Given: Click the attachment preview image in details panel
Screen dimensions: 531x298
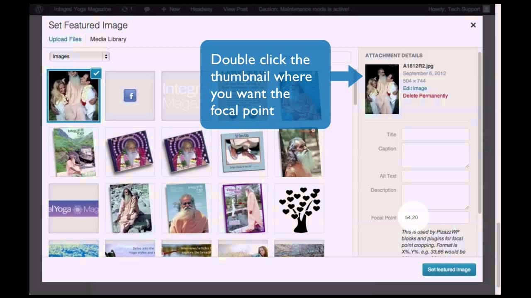Looking at the screenshot, I should [x=382, y=89].
